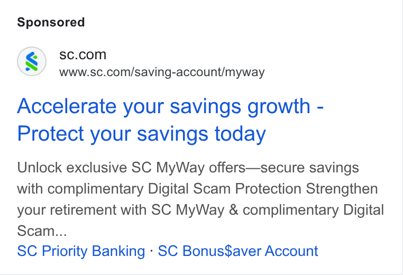Click the sc.com site name
Image resolution: width=403 pixels, height=275 pixels.
point(83,54)
